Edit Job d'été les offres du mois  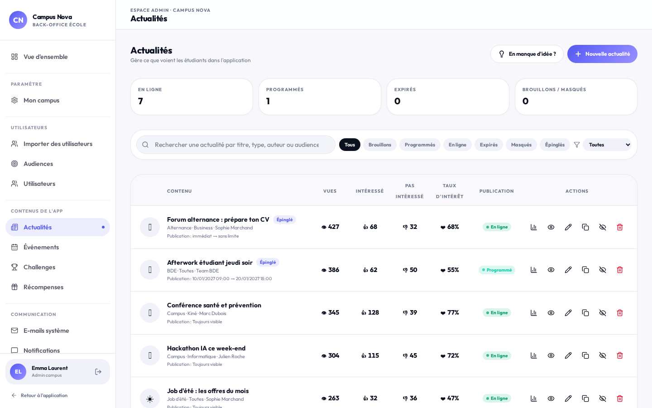(568, 398)
